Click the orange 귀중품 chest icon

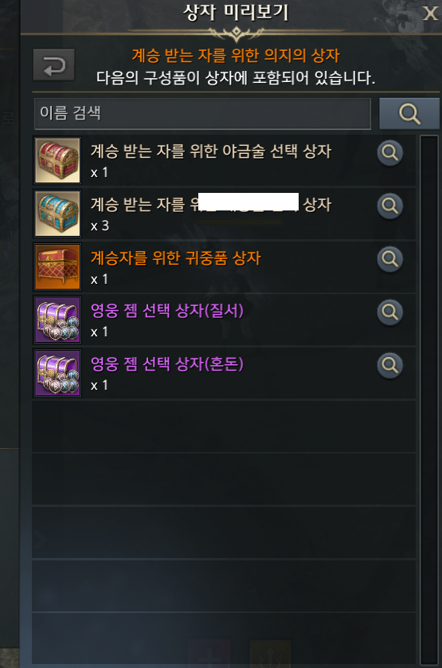57,267
